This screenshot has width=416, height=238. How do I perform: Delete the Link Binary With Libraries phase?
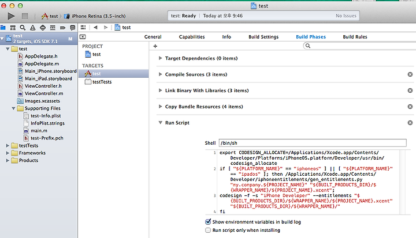[410, 90]
